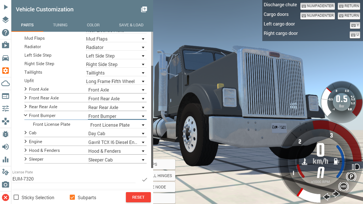Image resolution: width=363 pixels, height=204 pixels.
Task: Click the partially hidden NODE button
Action: pos(164,187)
